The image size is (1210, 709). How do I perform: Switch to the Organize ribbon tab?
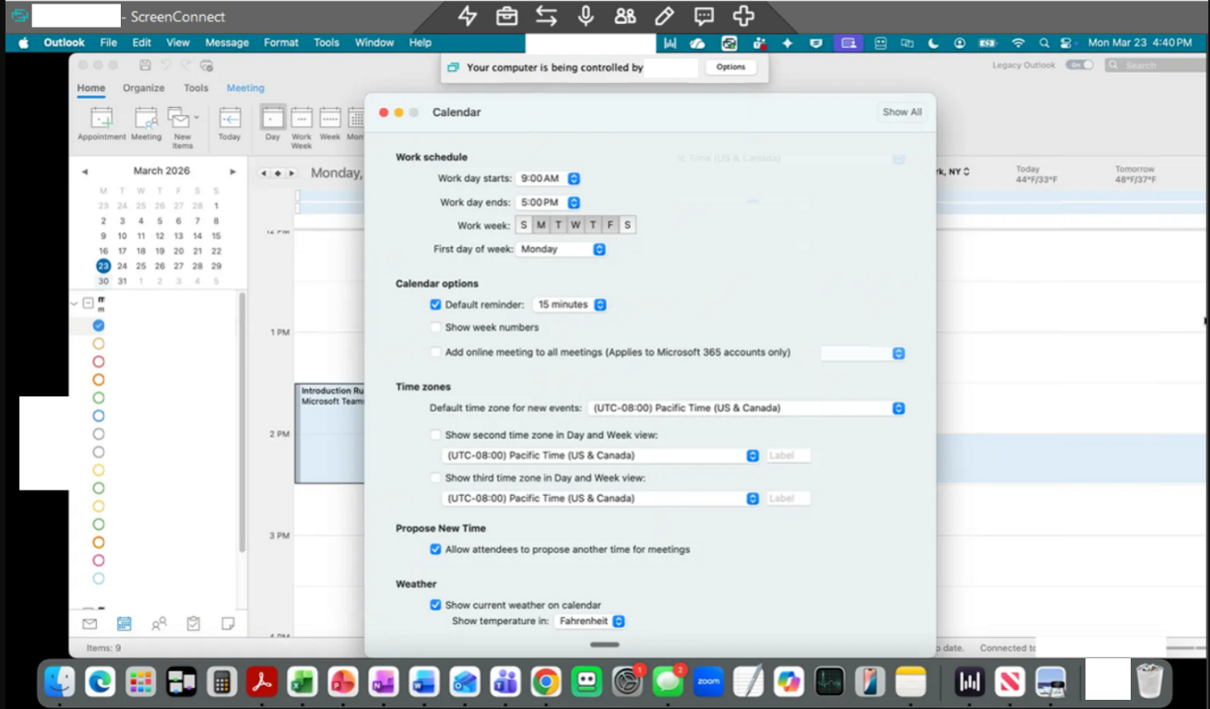144,89
